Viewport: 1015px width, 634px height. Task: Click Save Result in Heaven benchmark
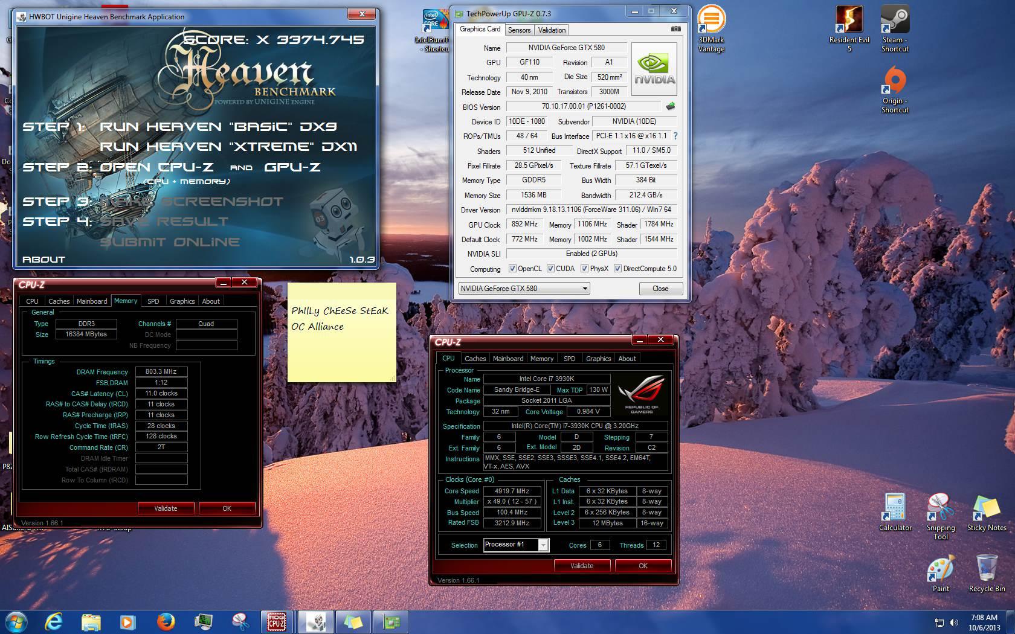(x=164, y=222)
